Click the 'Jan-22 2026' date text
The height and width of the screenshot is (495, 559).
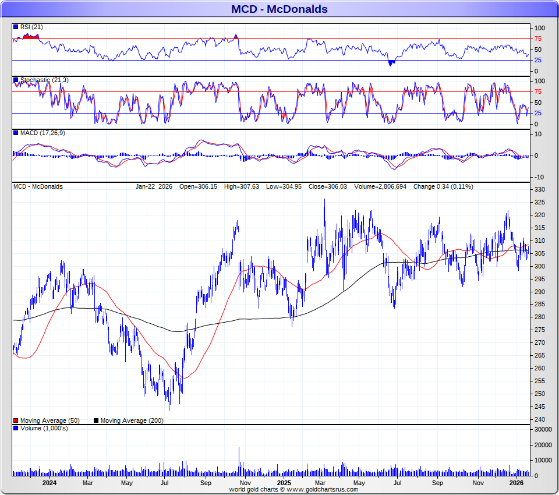[154, 186]
